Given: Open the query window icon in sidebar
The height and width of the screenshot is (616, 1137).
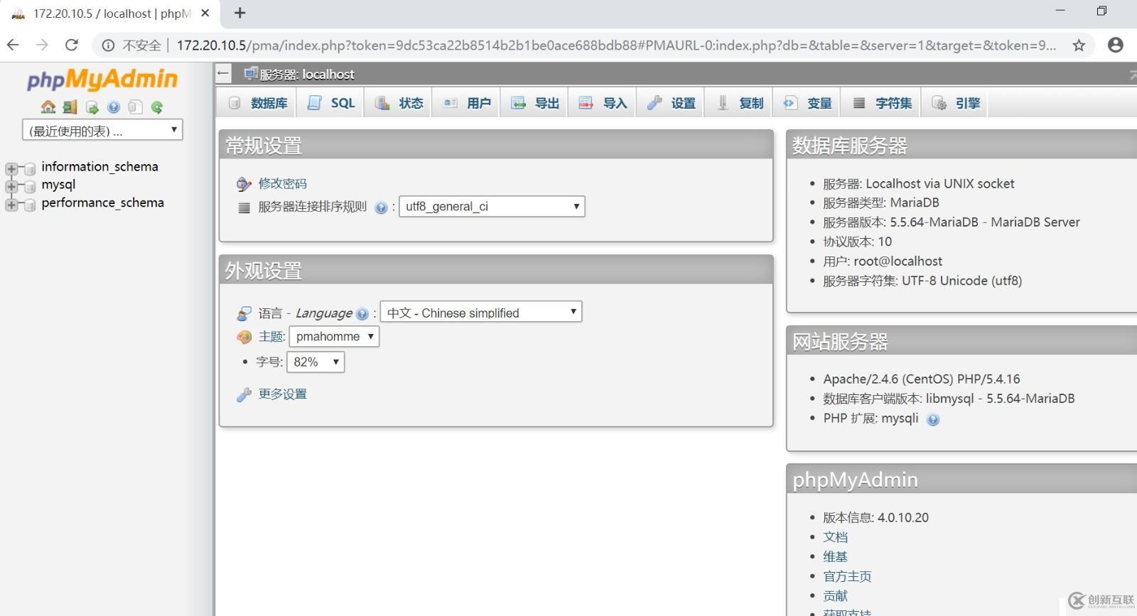Looking at the screenshot, I should (x=92, y=107).
